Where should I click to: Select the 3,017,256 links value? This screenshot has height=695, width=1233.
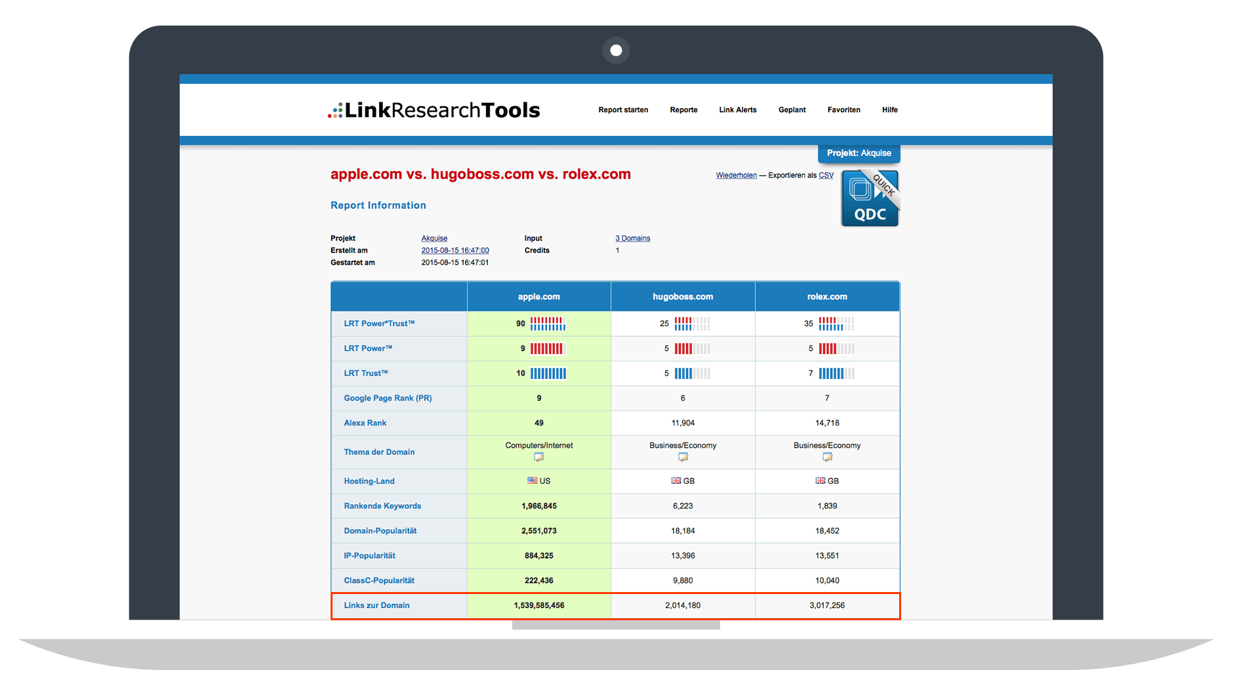(x=827, y=606)
